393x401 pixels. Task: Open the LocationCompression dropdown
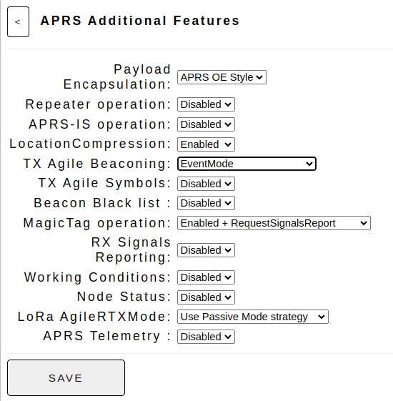coord(206,144)
